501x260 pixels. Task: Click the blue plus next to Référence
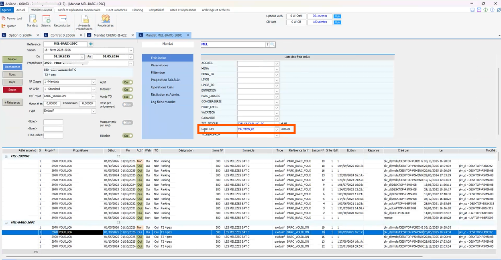91,44
